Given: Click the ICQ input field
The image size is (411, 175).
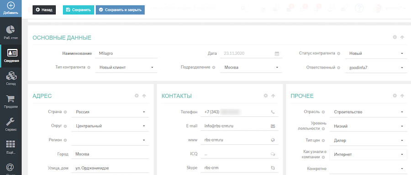Looking at the screenshot, I should click(x=240, y=154).
